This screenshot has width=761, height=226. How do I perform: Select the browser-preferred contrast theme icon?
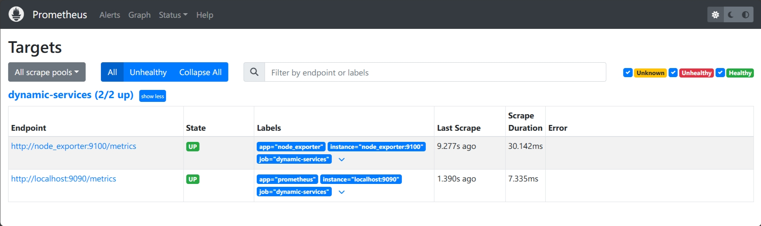pos(745,15)
